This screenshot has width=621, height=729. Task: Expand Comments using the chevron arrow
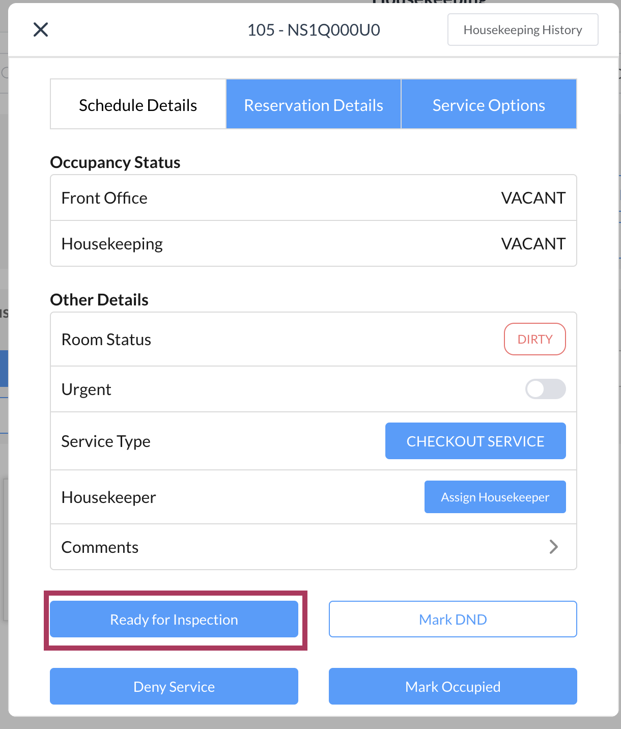click(x=554, y=547)
